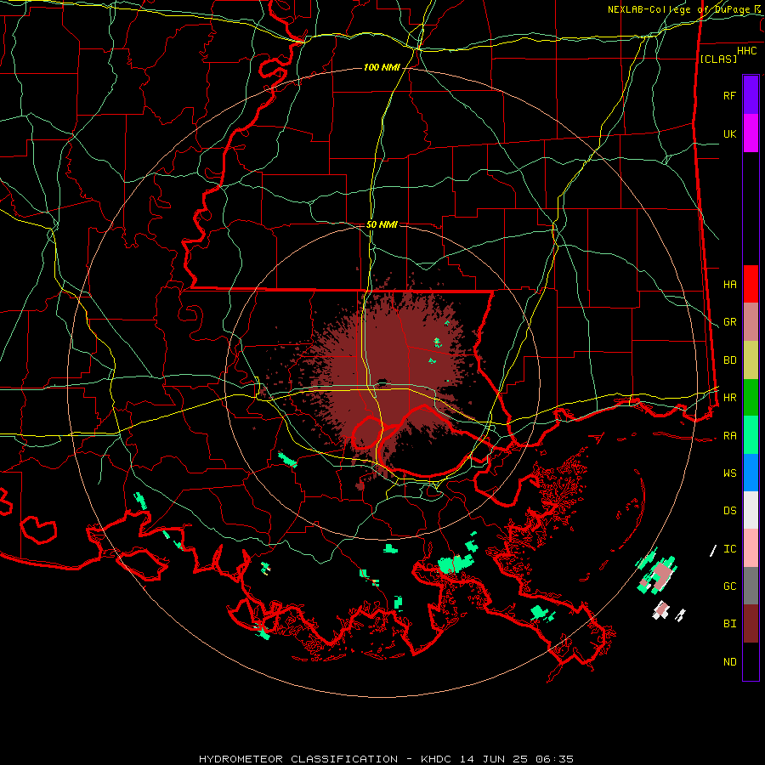Click the GC legend label
765x765 pixels.
click(x=729, y=586)
